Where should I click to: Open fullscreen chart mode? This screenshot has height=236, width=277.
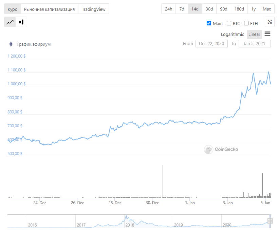click(x=270, y=22)
